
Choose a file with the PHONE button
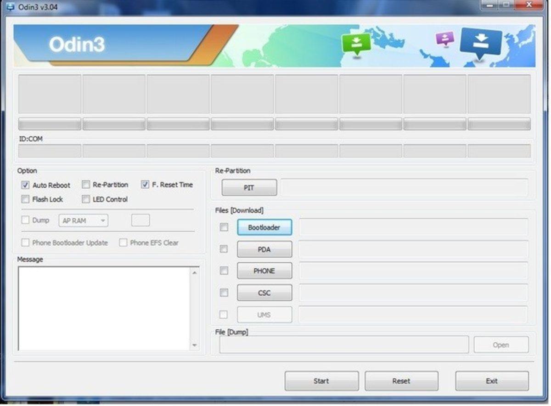(x=264, y=271)
